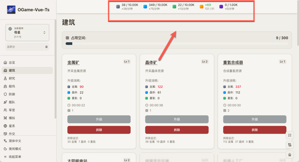Click the green deuterium resource icon in top bar
The width and height of the screenshot is (299, 162).
[x=174, y=7]
